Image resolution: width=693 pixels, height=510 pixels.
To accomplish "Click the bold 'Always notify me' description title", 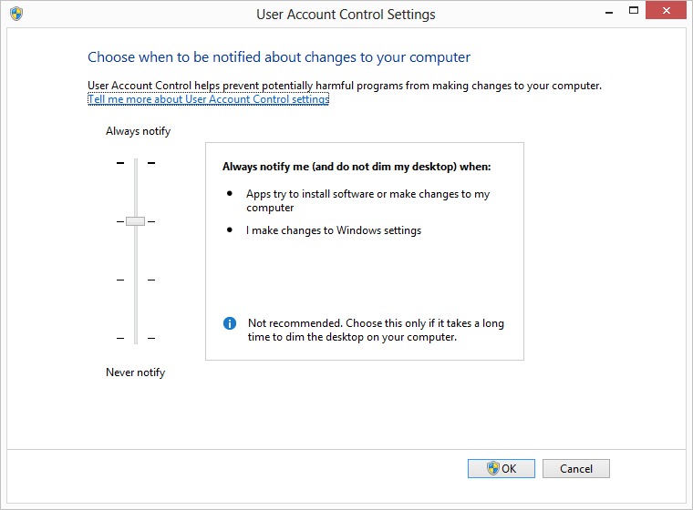I will 357,168.
